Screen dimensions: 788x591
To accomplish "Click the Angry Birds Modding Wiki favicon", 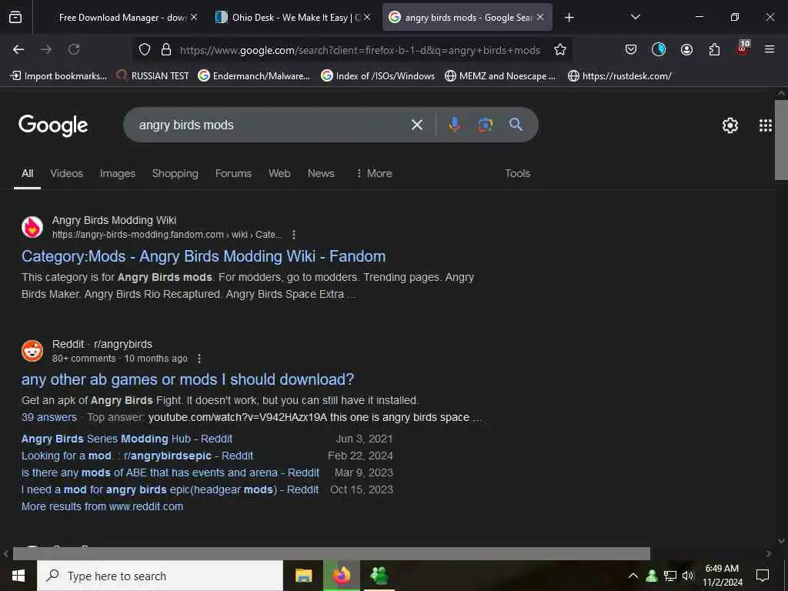I will [x=32, y=227].
